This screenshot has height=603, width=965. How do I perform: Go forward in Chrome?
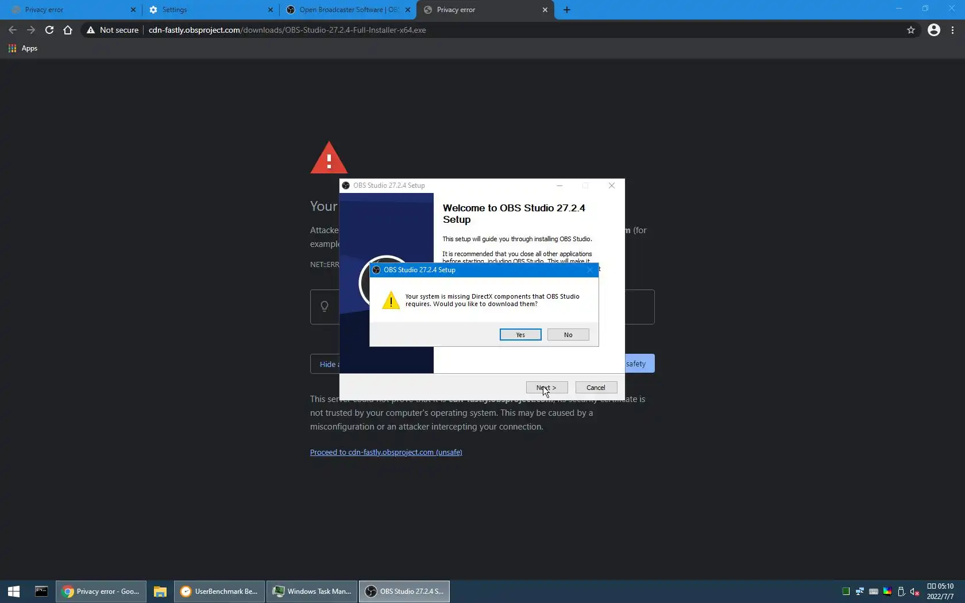coord(31,30)
